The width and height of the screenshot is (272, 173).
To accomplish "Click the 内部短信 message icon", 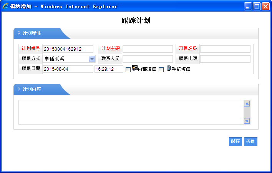I will click(x=134, y=68).
